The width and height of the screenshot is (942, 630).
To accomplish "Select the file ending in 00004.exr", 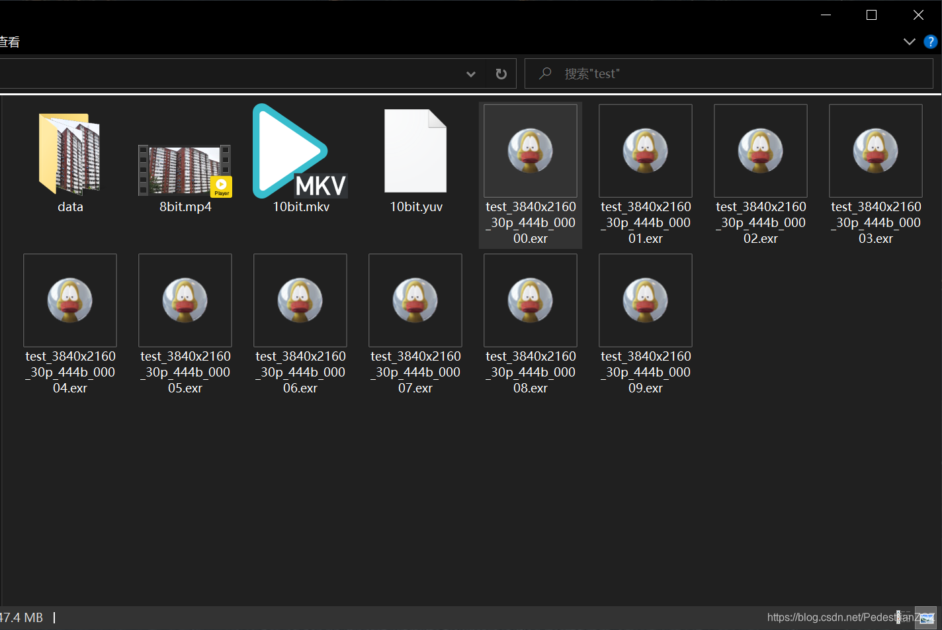I will [x=69, y=301].
